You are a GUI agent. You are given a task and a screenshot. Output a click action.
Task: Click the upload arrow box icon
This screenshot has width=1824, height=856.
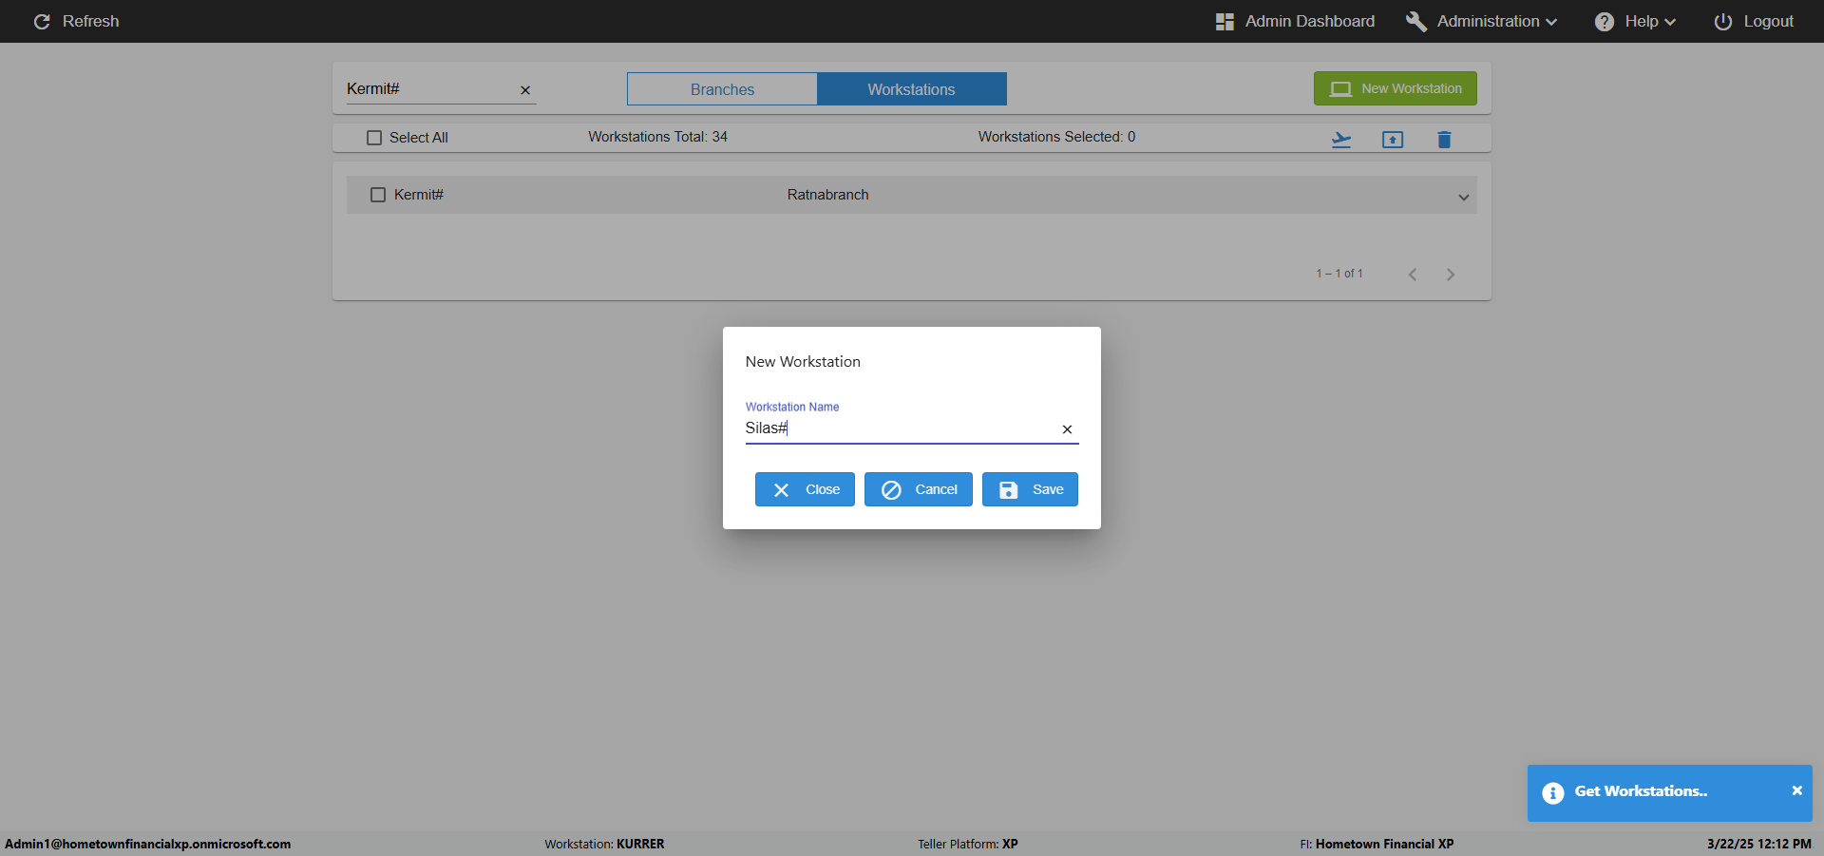point(1393,140)
